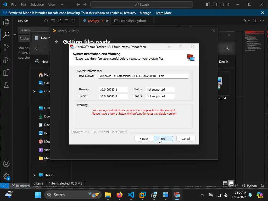
Task: Open notifications bell in VS Code status bar
Action: [262, 186]
